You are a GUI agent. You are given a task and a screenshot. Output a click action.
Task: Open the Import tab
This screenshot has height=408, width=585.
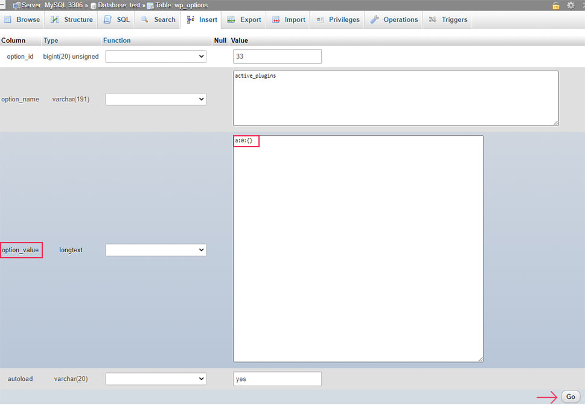(289, 19)
